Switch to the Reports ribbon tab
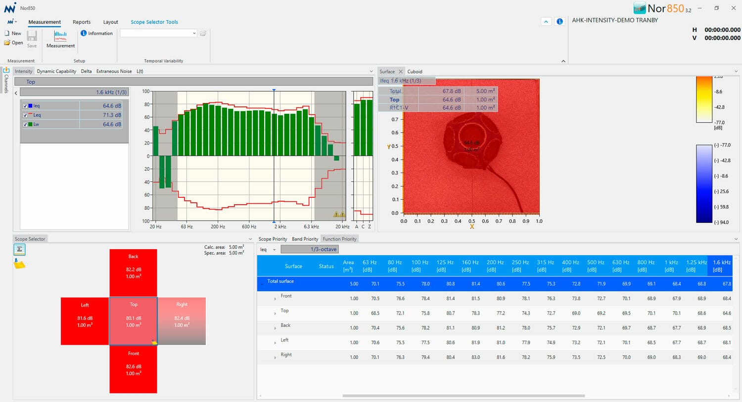Image resolution: width=742 pixels, height=402 pixels. (x=81, y=22)
